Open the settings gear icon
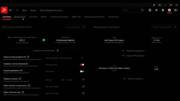Viewport: 180px width, 101px height. pos(169,10)
